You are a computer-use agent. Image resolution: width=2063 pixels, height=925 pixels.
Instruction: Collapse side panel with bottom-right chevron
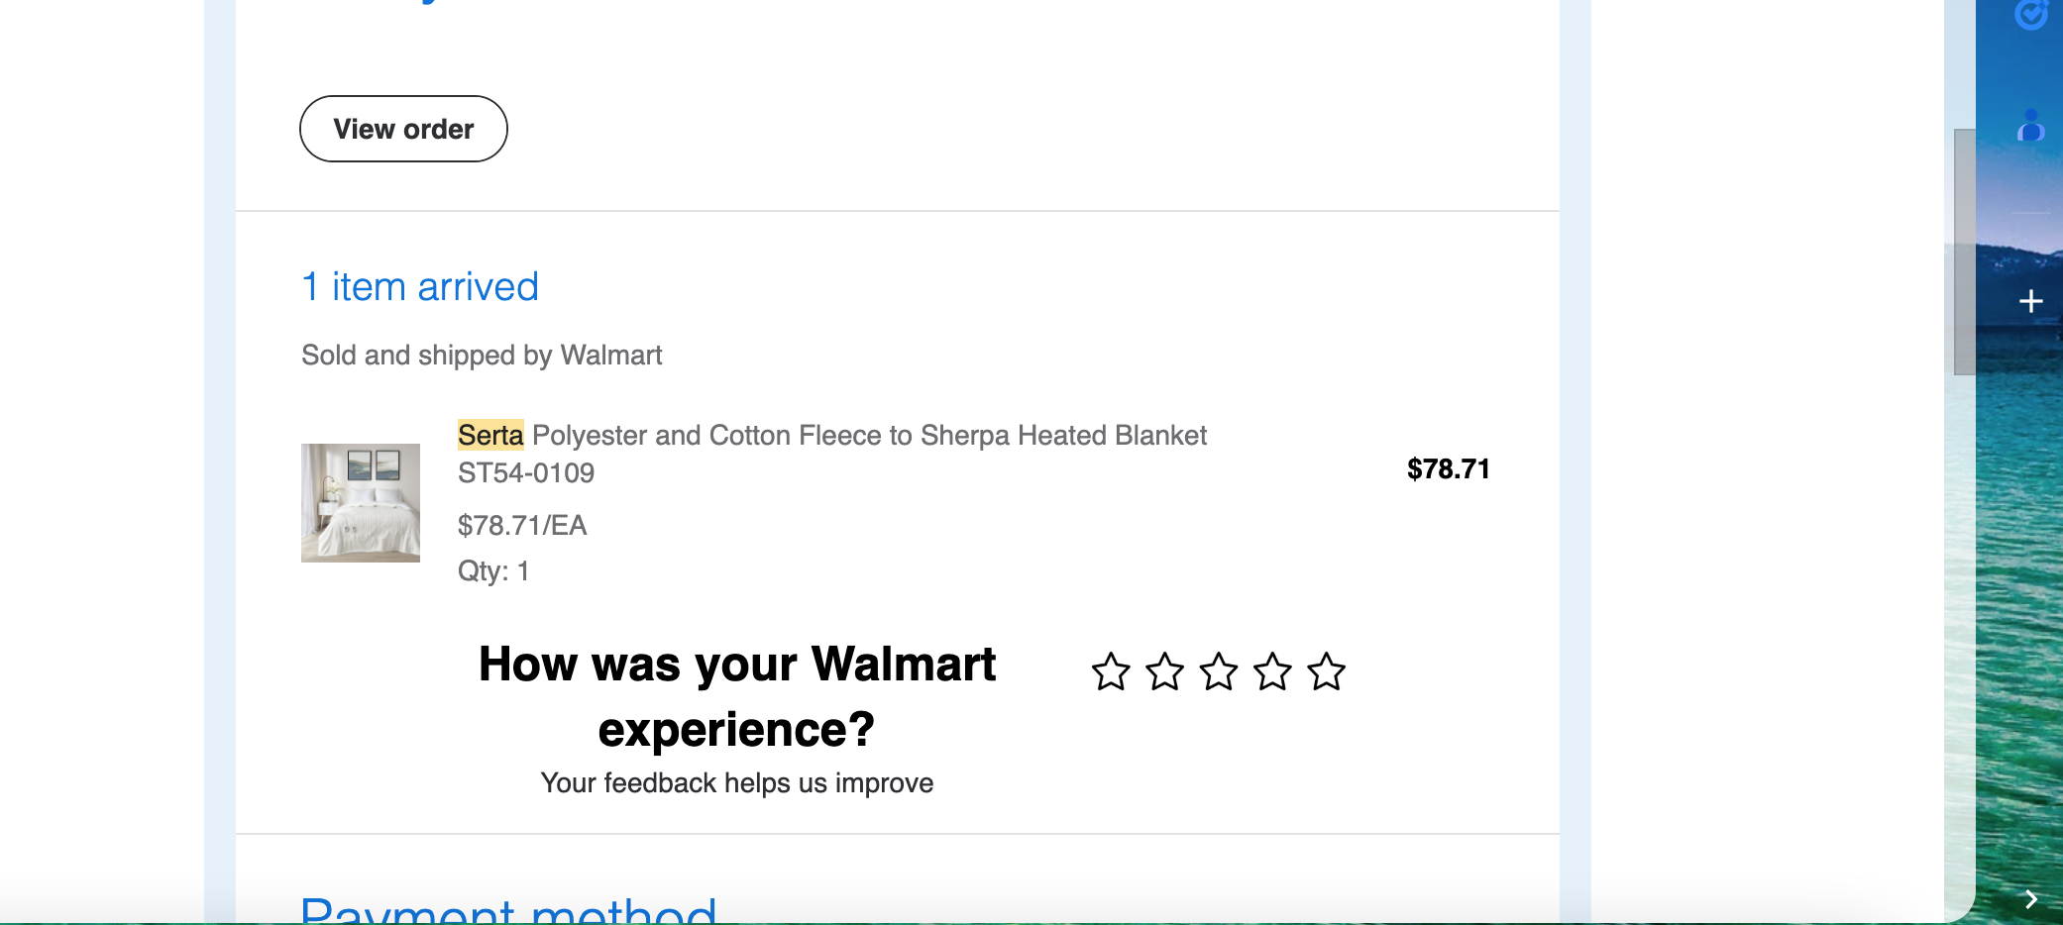point(2031,899)
